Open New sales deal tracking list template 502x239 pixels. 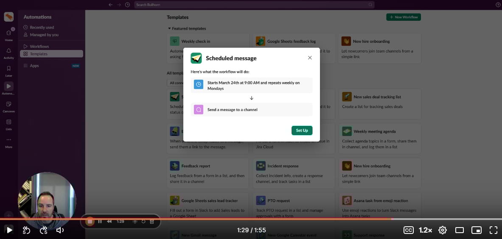380,104
